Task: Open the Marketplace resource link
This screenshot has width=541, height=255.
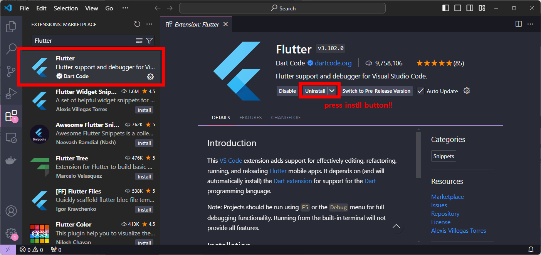Action: click(447, 197)
